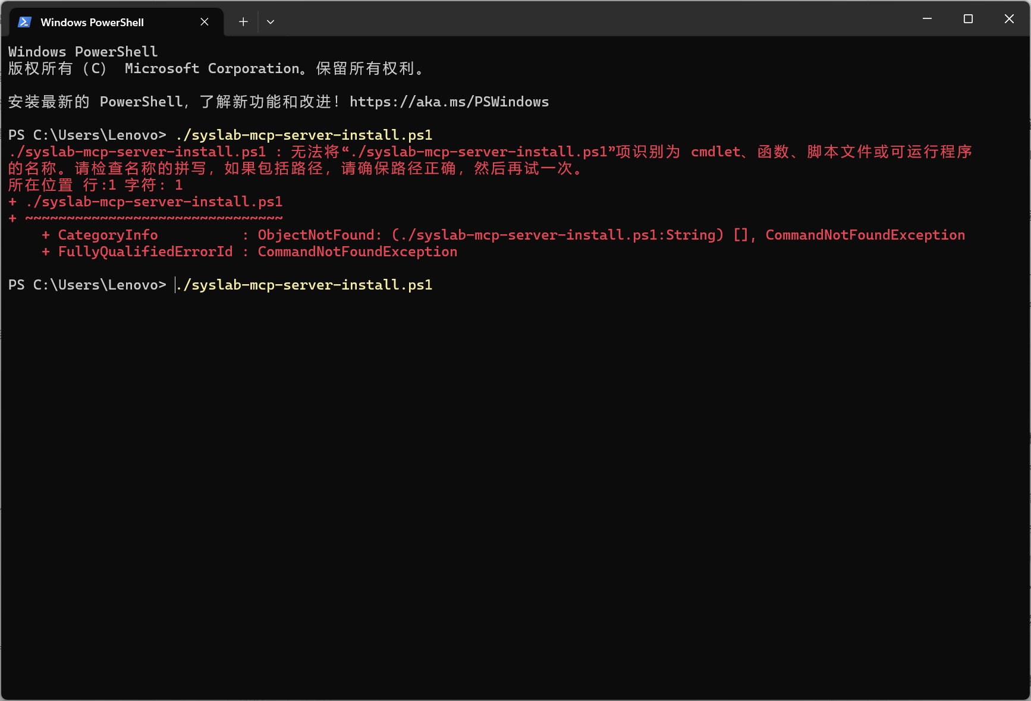
Task: Click the PowerShell icon on the tab
Action: (24, 22)
